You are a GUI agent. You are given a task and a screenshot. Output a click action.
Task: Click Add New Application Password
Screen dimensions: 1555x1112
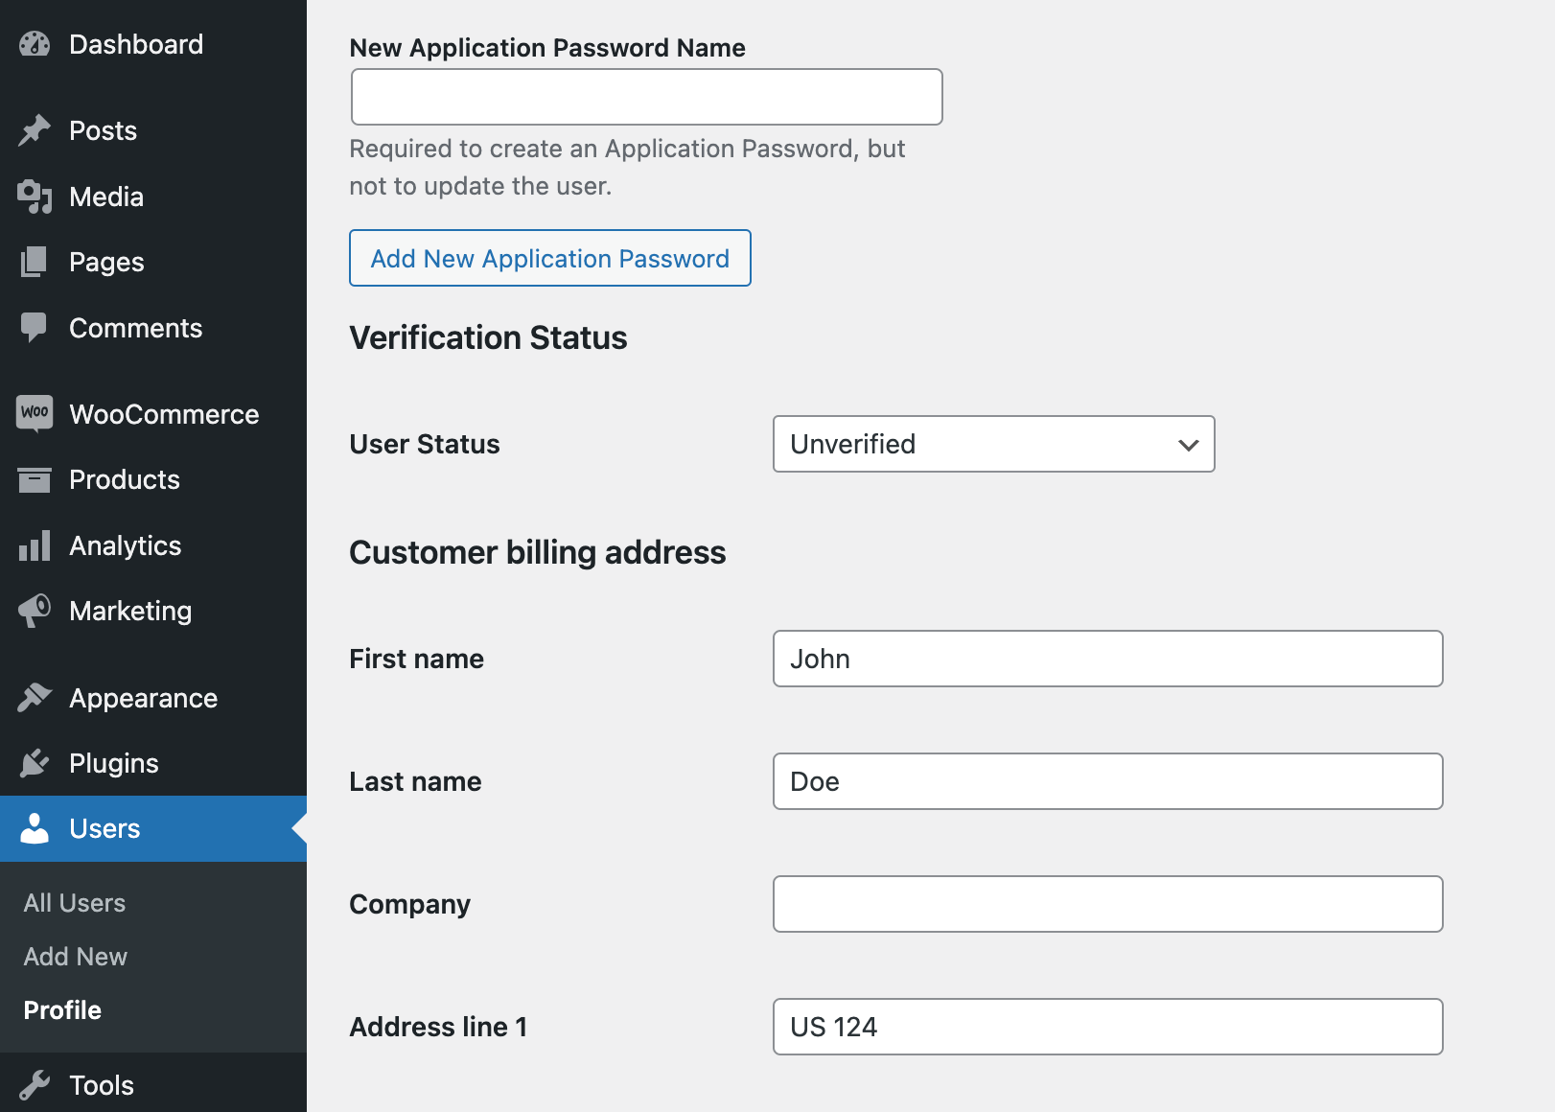[549, 258]
